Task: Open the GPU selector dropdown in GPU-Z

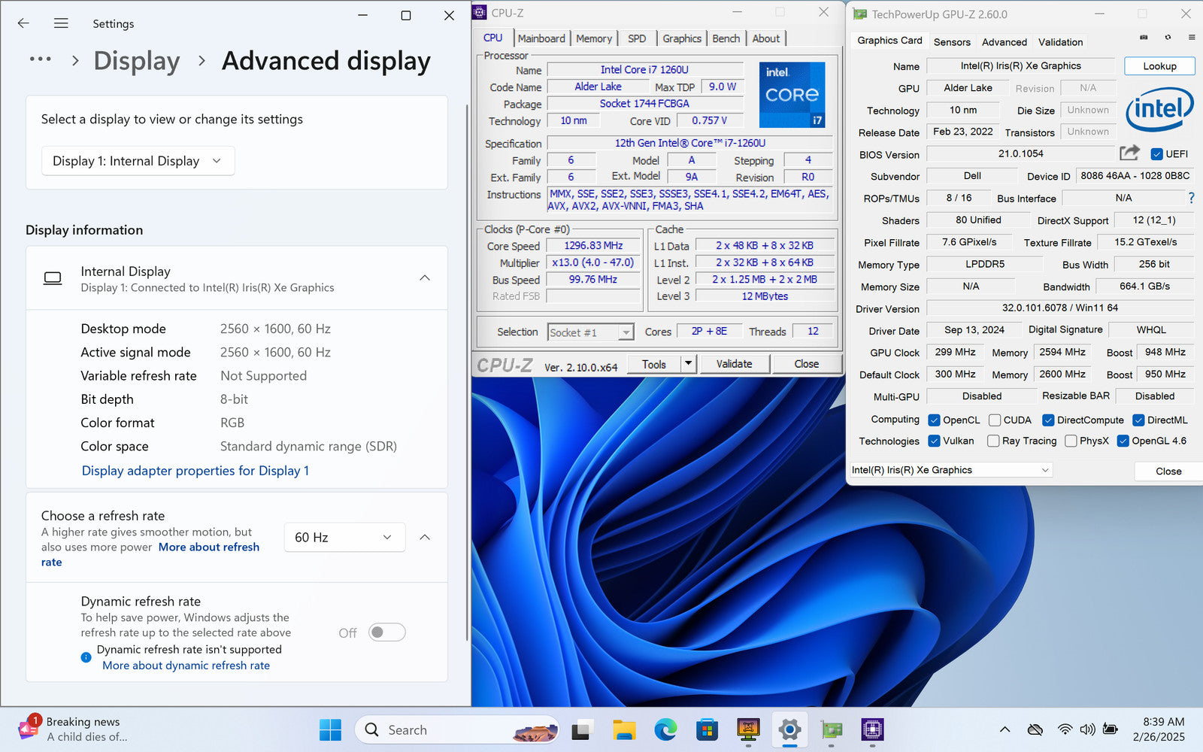Action: pos(950,470)
